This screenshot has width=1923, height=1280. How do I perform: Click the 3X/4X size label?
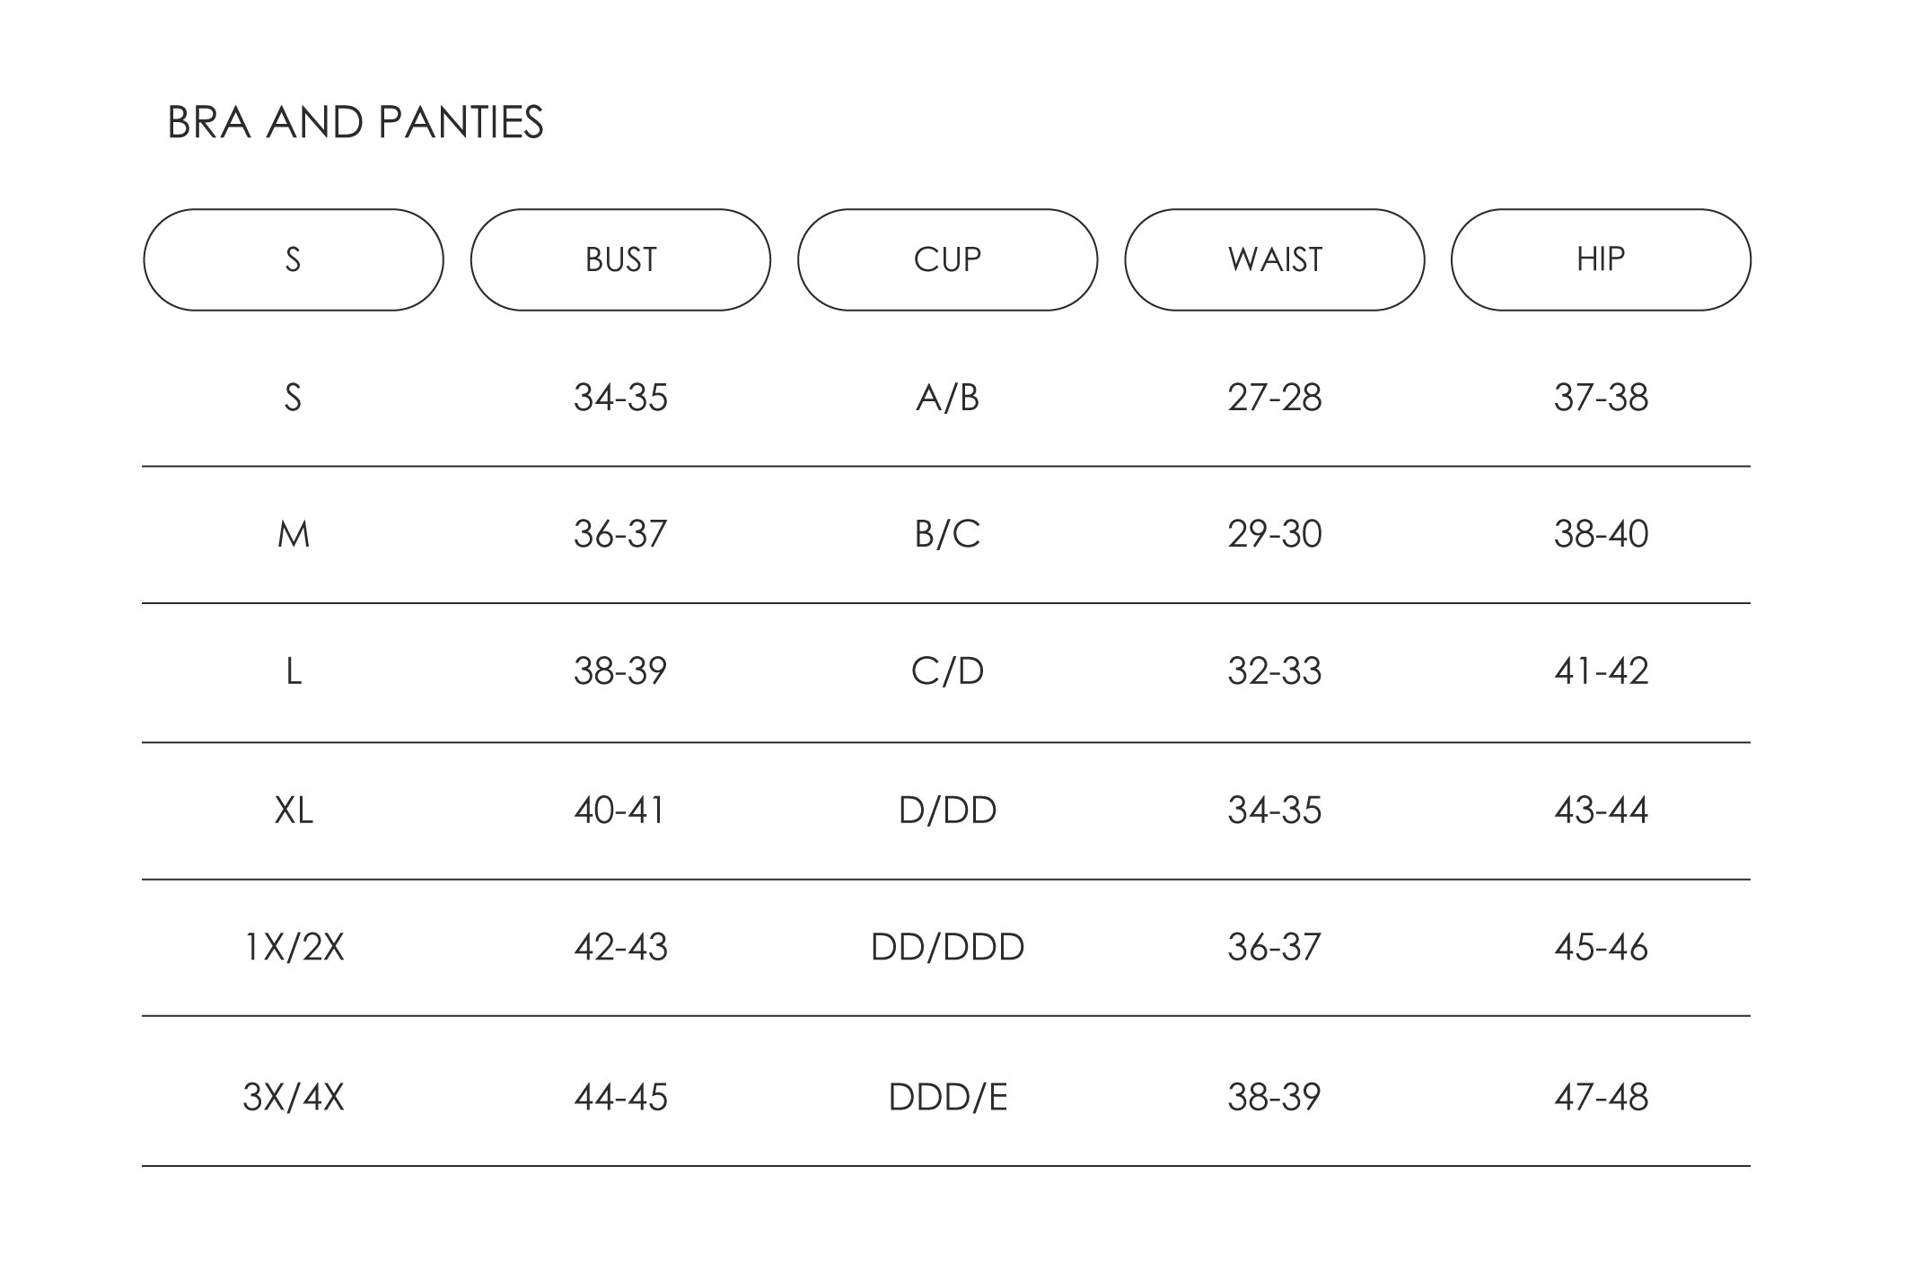(294, 1097)
